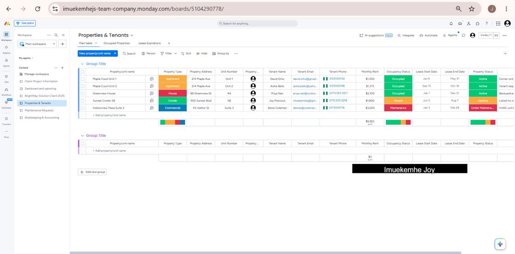
Task: Open the notifications bell
Action: (451, 24)
